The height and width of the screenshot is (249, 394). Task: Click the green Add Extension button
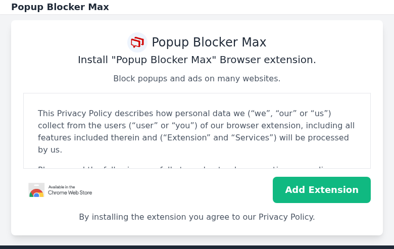tap(322, 190)
